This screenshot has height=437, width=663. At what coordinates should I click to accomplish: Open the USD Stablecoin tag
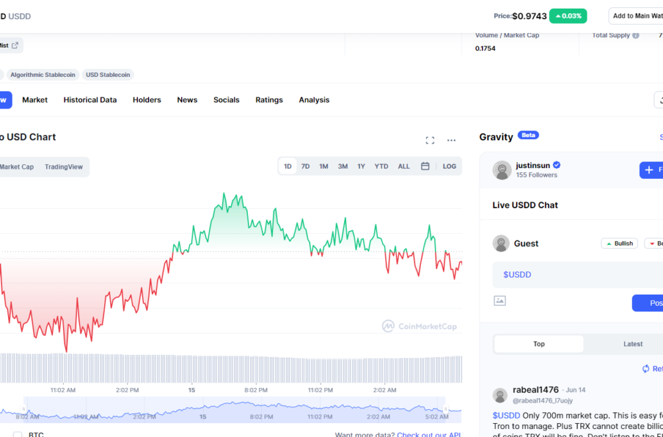pos(108,75)
